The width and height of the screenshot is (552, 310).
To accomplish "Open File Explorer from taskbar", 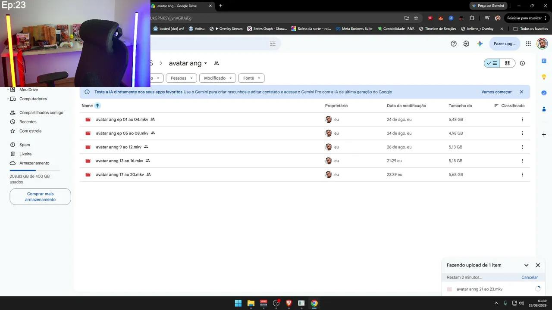I will [x=251, y=303].
